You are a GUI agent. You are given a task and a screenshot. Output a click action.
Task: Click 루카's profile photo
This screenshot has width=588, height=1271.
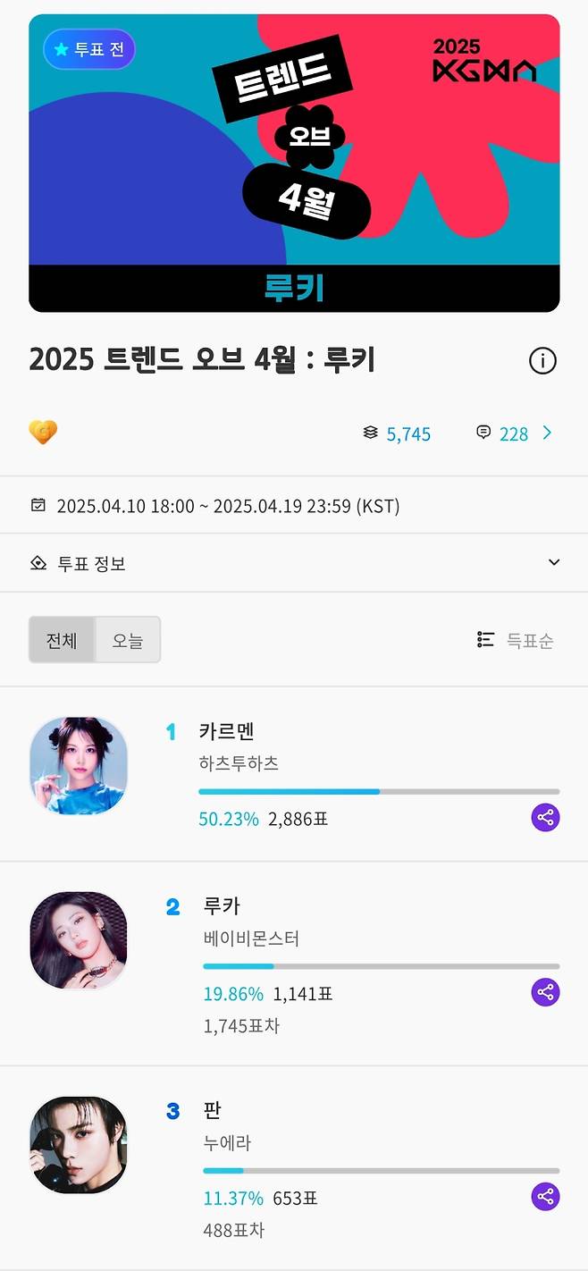[x=78, y=940]
